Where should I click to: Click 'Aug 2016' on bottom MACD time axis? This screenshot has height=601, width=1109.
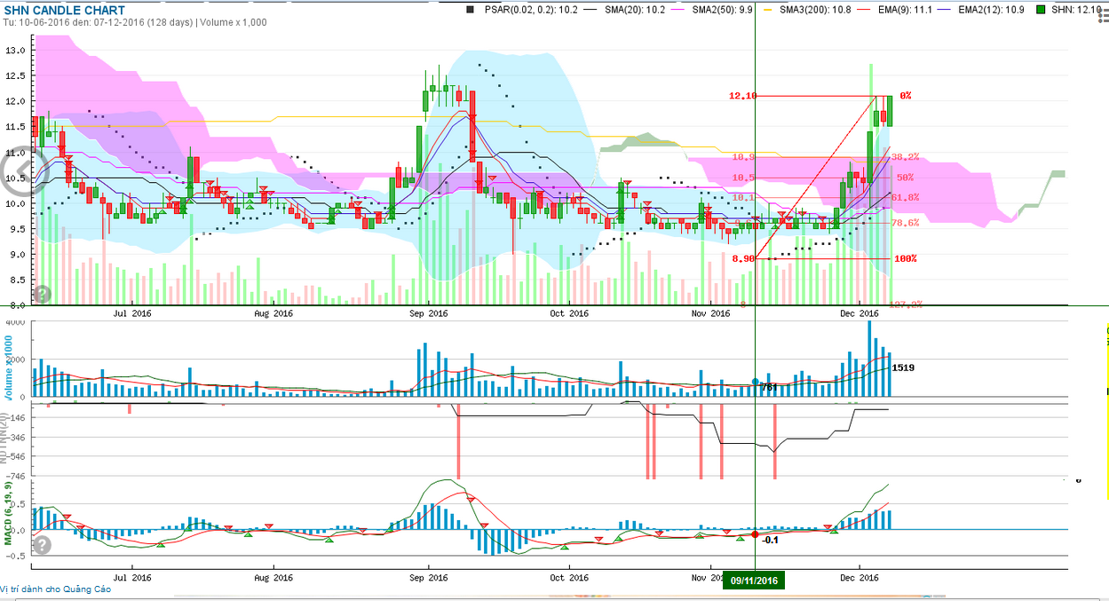tap(273, 576)
